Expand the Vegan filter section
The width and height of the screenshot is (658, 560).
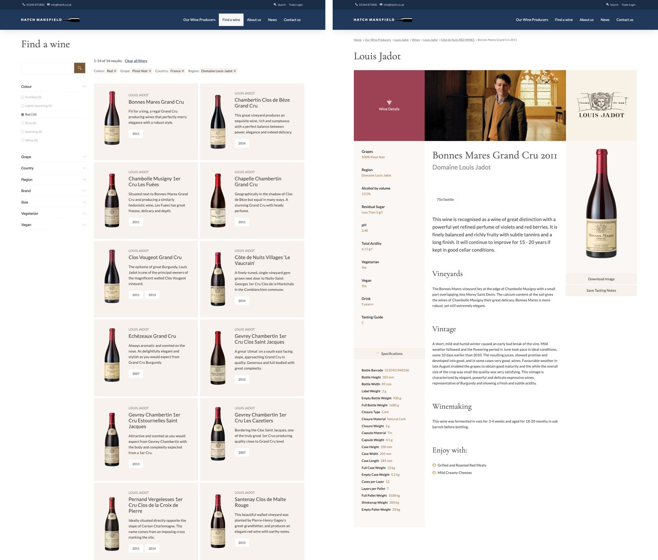[x=54, y=225]
